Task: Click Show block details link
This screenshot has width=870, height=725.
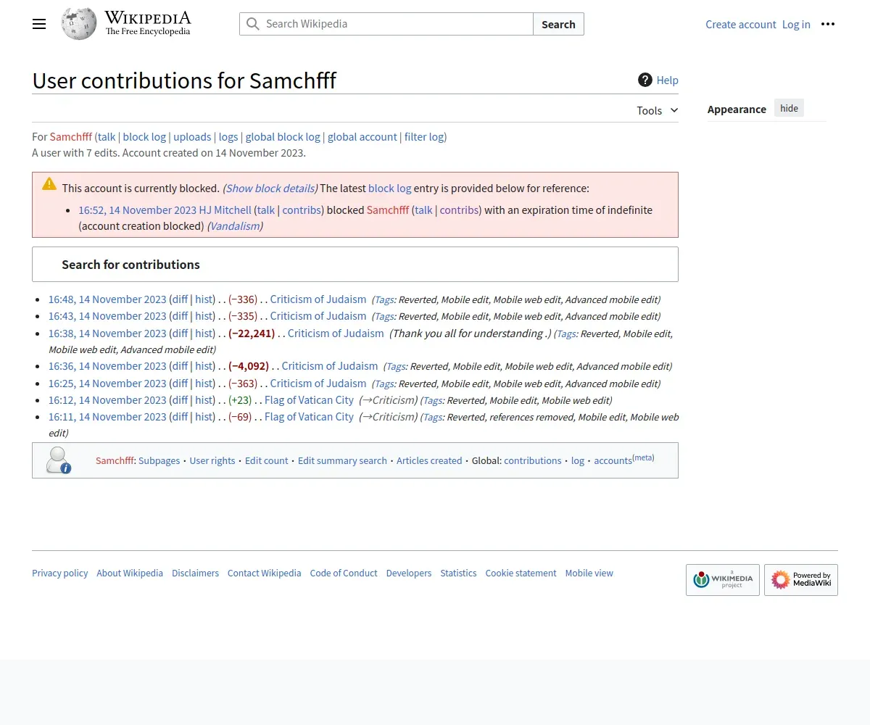Action: (x=270, y=188)
